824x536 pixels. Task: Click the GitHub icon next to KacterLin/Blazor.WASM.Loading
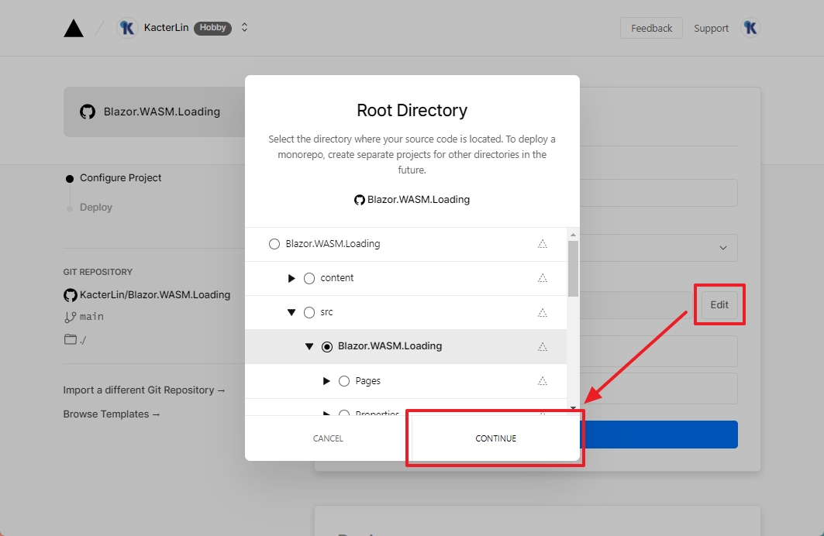click(71, 295)
